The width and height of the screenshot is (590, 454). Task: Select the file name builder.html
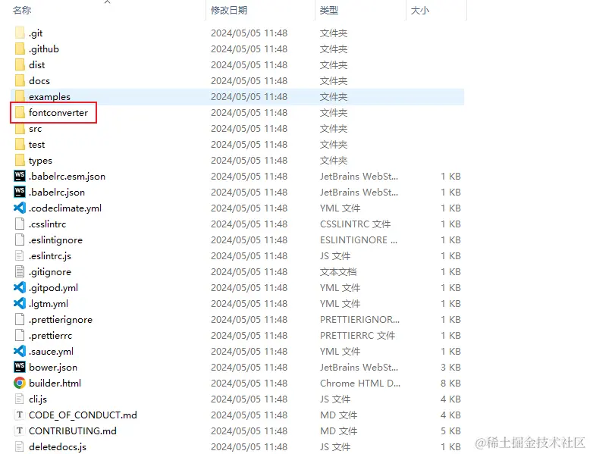[x=55, y=383]
